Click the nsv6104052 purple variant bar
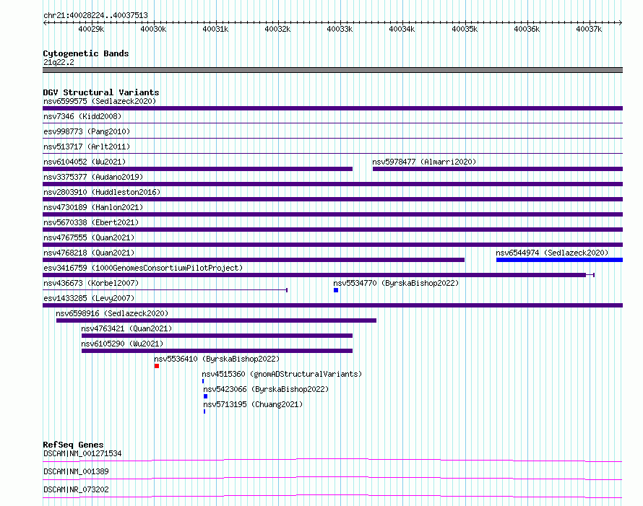This screenshot has height=506, width=643. [198, 169]
